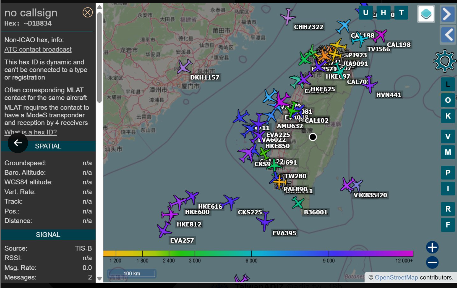Open the settings gear

pyautogui.click(x=444, y=61)
